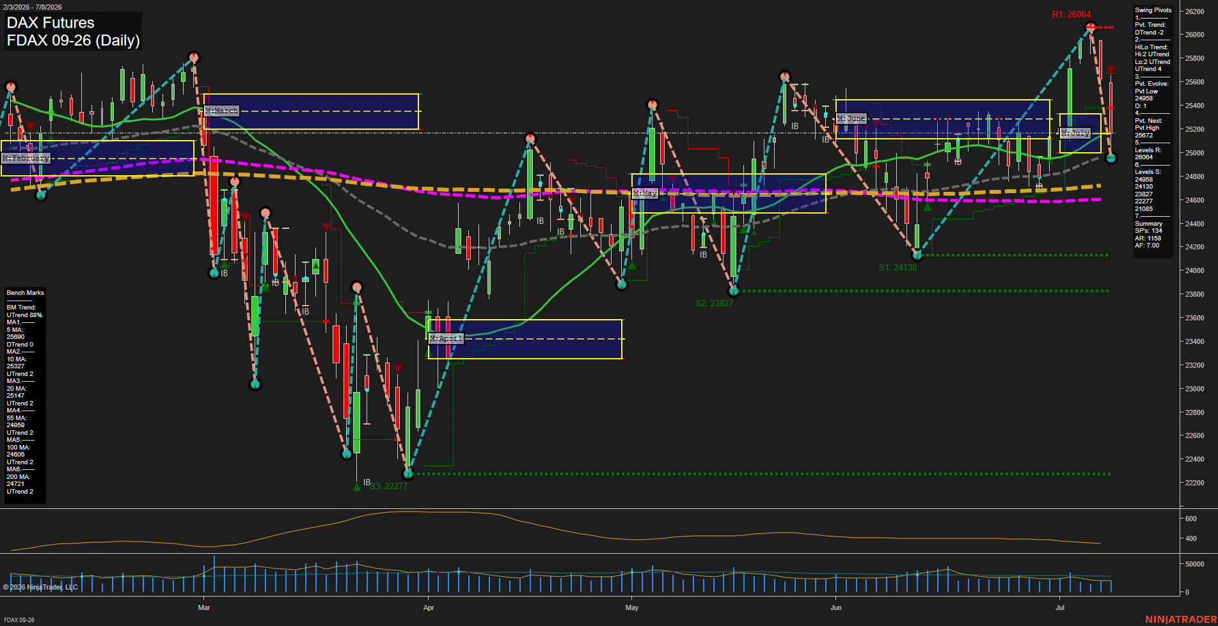
Task: Click the 2/3/2026 - 7/8/2026 date range
Action: click(32, 7)
